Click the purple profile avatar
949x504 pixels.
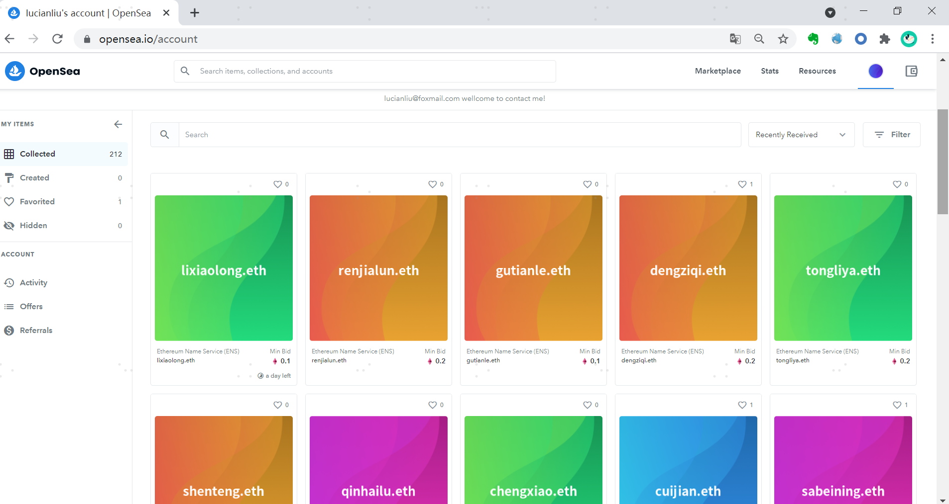875,71
